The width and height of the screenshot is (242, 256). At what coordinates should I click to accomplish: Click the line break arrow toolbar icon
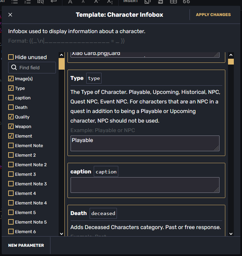coord(54,2)
